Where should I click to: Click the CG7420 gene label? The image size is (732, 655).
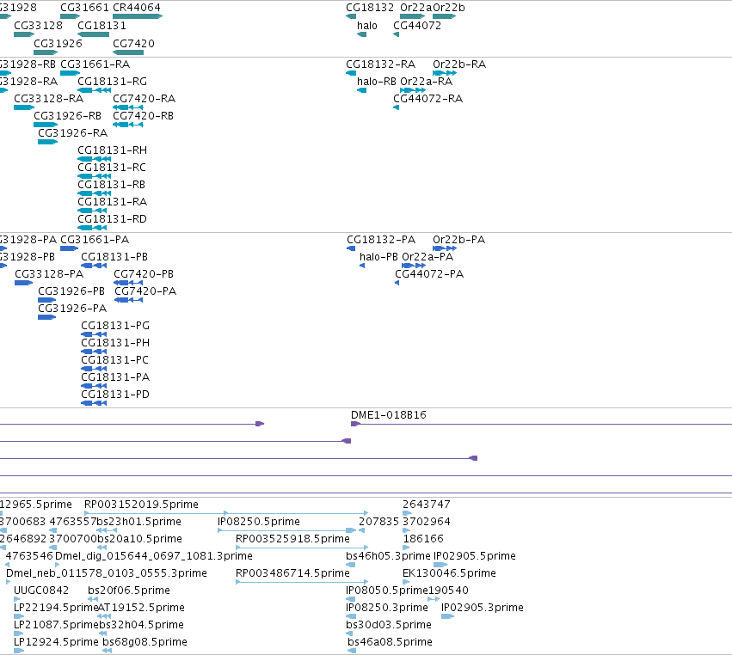pos(133,43)
